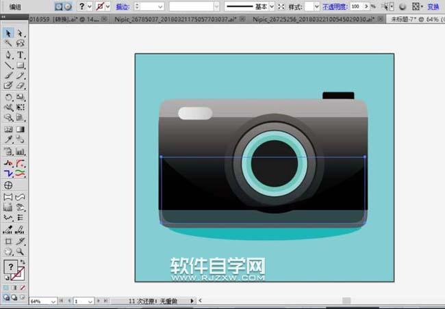The image size is (445, 309).
Task: Select the Shape Builder tool
Action: click(x=8, y=118)
